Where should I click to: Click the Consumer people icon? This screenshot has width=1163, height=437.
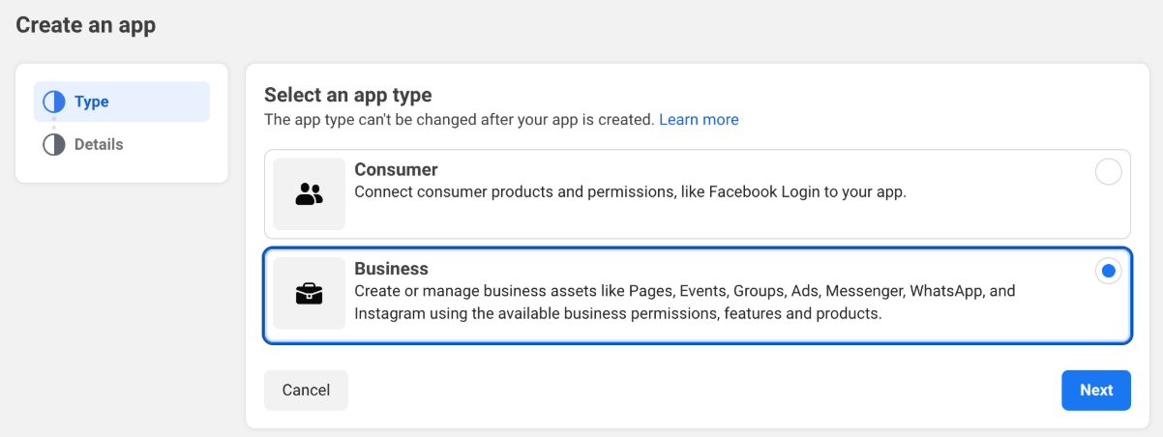point(309,194)
